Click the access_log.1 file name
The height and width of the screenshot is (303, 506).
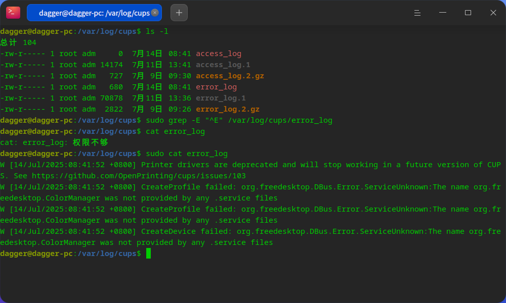(223, 65)
